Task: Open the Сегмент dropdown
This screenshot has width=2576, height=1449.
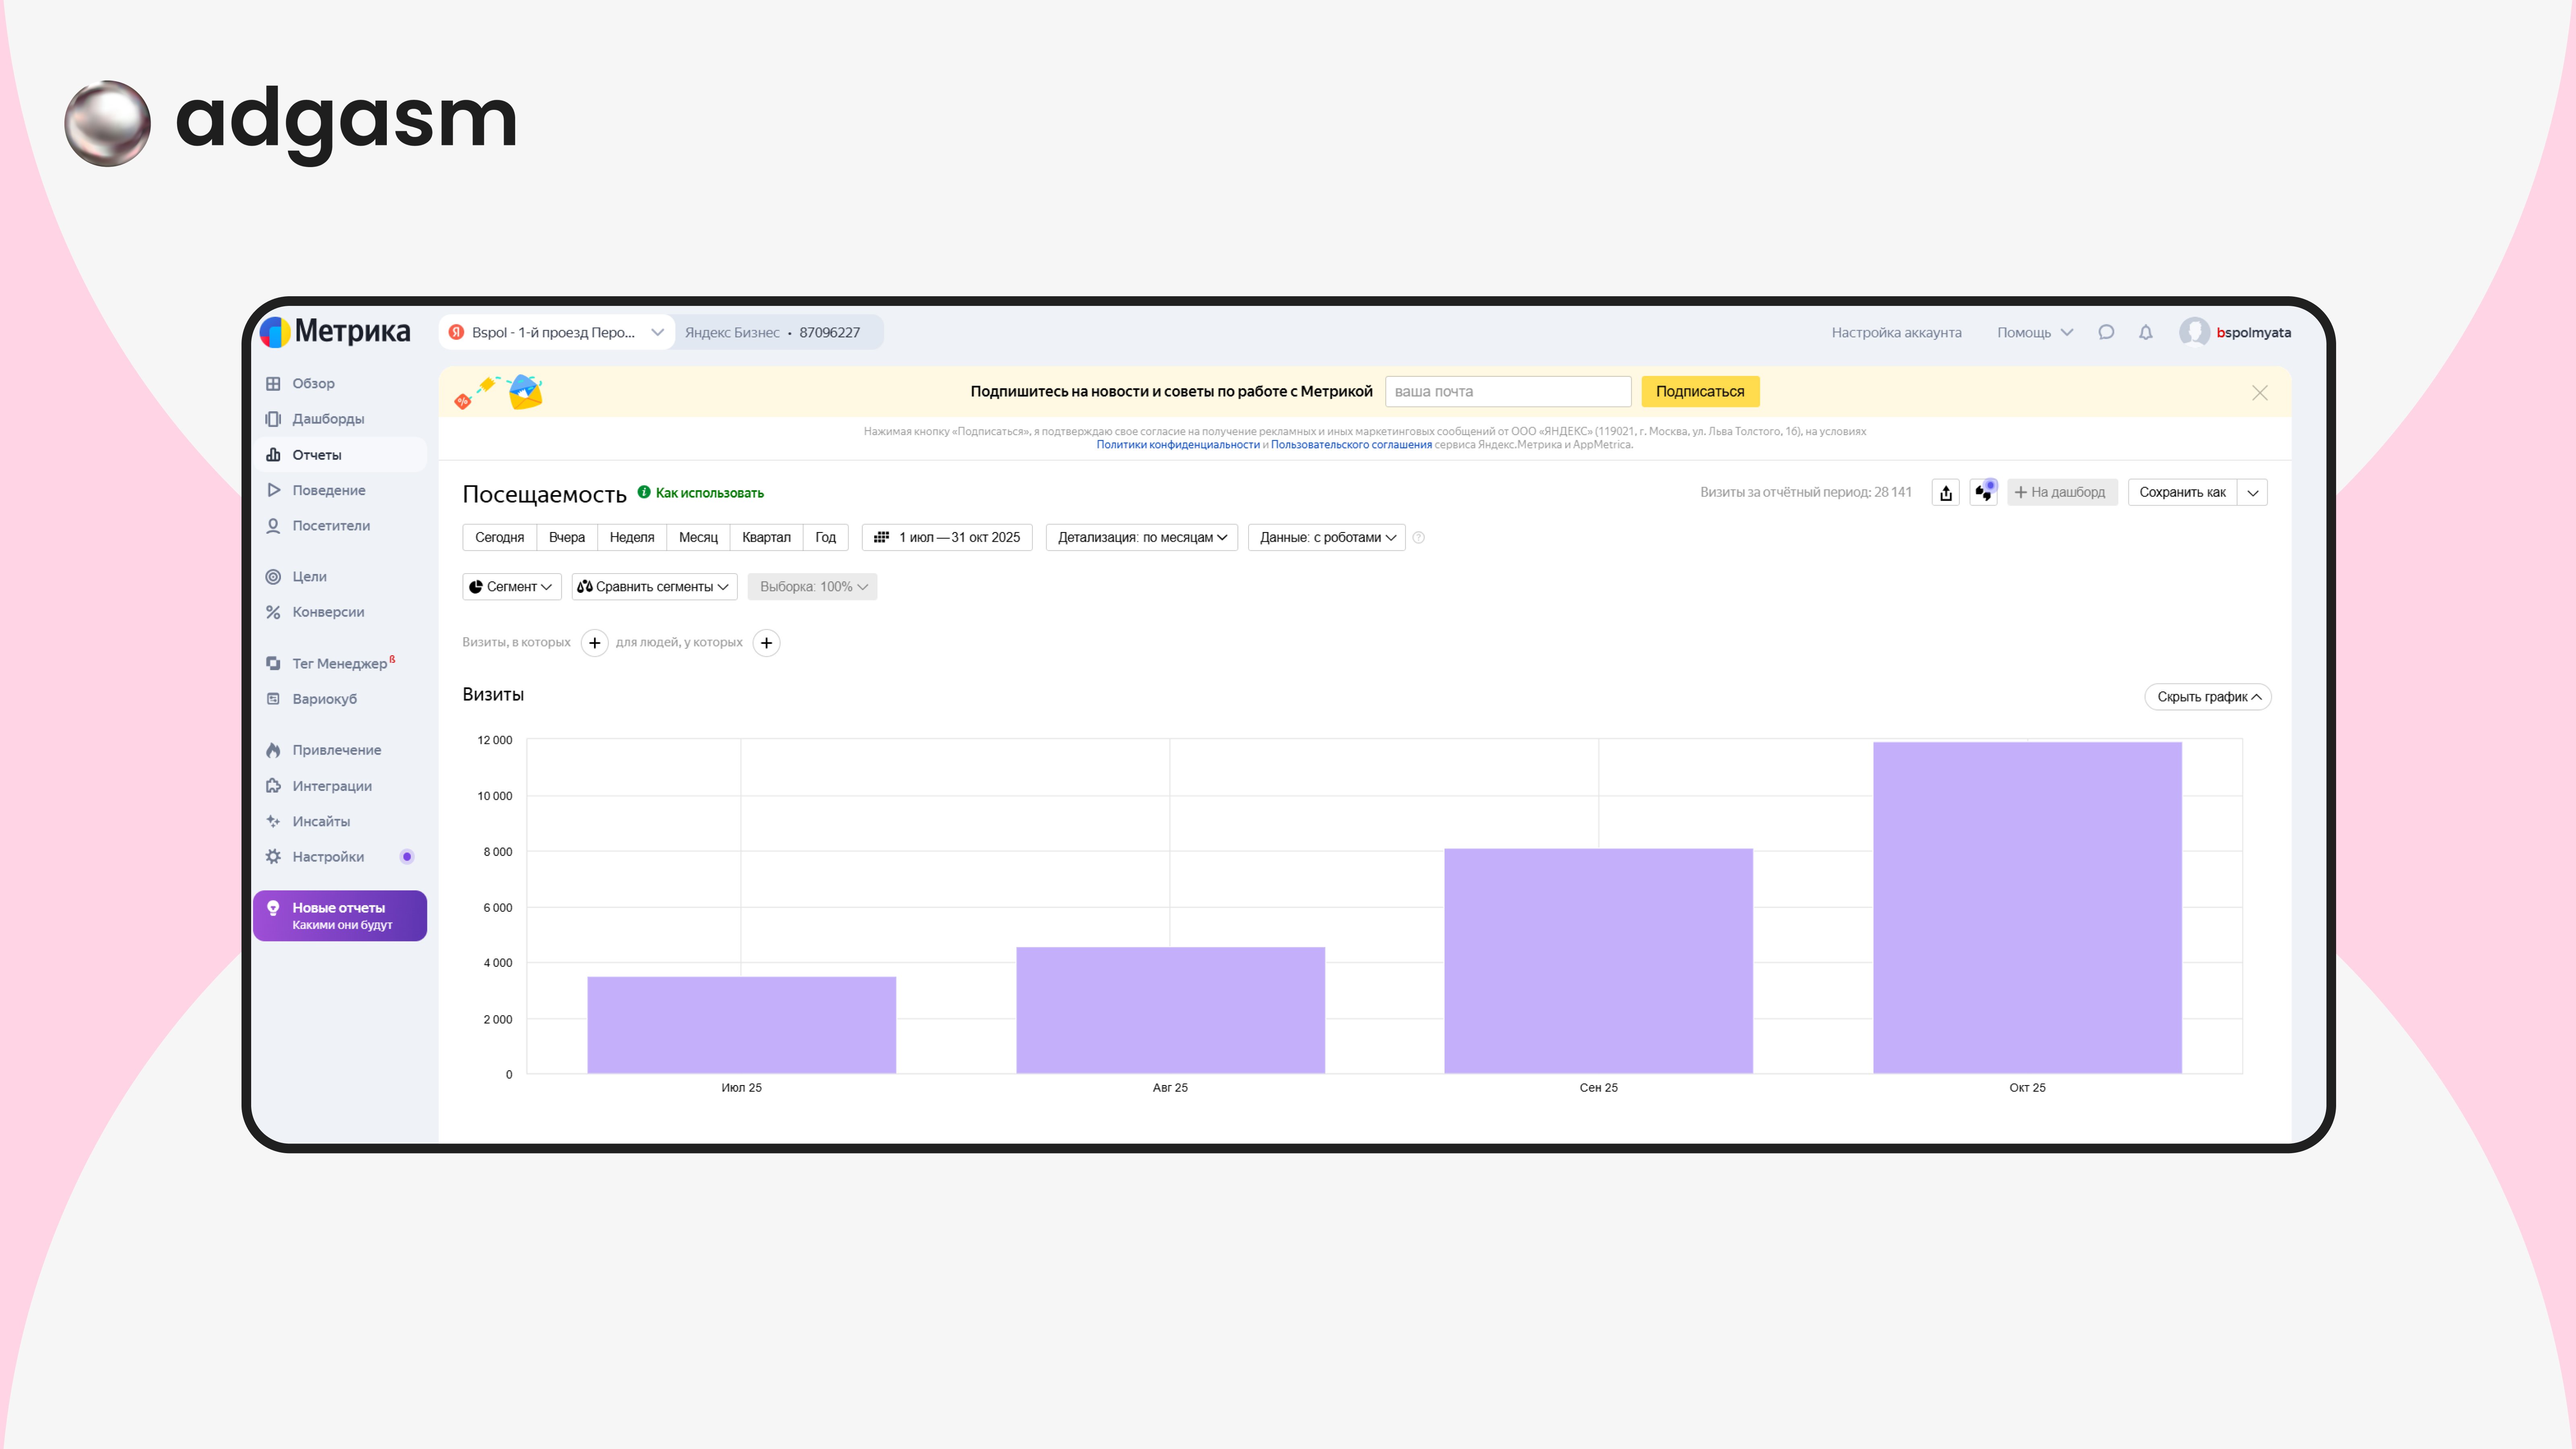Action: pyautogui.click(x=511, y=587)
